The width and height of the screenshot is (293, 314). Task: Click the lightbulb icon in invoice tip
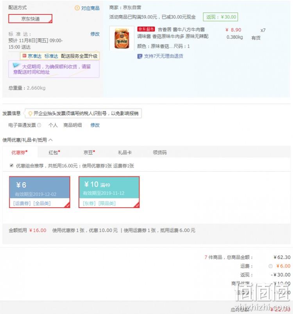tap(30, 113)
